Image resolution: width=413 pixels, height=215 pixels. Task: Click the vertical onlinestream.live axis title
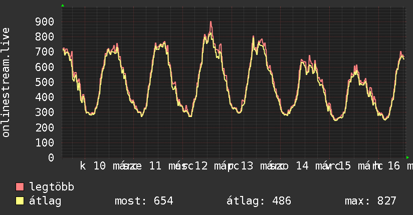click(x=6, y=82)
